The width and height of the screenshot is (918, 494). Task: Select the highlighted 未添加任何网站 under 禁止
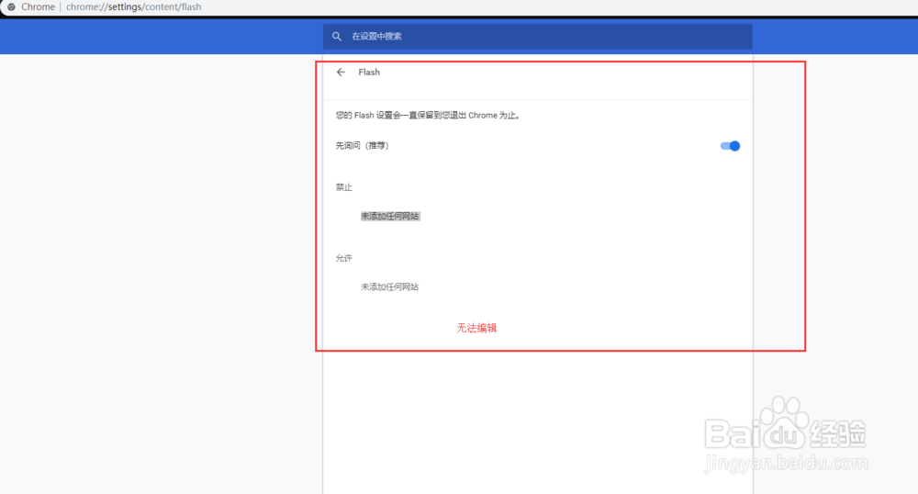tap(390, 216)
